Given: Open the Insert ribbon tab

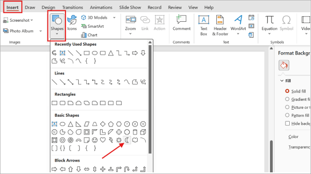Looking at the screenshot, I should (x=12, y=8).
